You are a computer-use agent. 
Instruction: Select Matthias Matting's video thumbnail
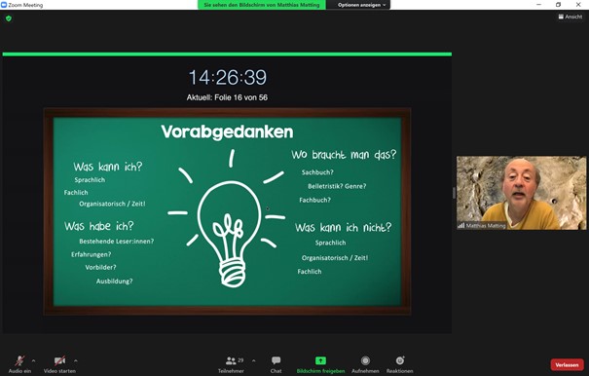coord(521,193)
